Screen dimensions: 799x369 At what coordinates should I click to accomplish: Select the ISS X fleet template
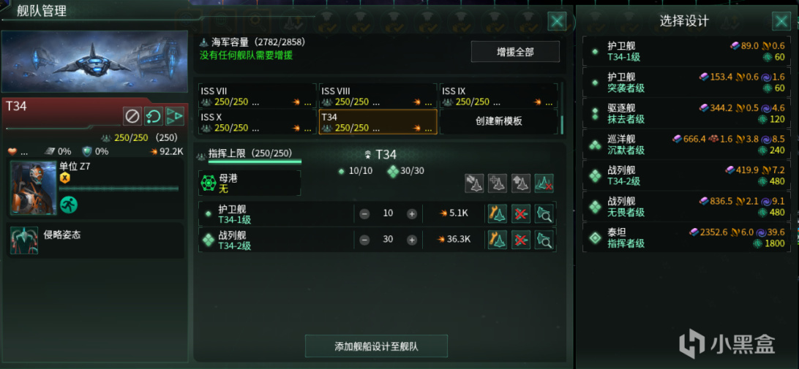pyautogui.click(x=258, y=121)
